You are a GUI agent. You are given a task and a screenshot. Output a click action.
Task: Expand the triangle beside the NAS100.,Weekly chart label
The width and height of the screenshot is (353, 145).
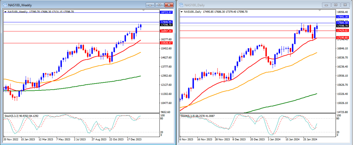(5, 12)
